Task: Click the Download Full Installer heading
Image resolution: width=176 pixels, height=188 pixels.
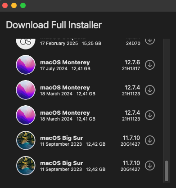Action: (x=54, y=25)
